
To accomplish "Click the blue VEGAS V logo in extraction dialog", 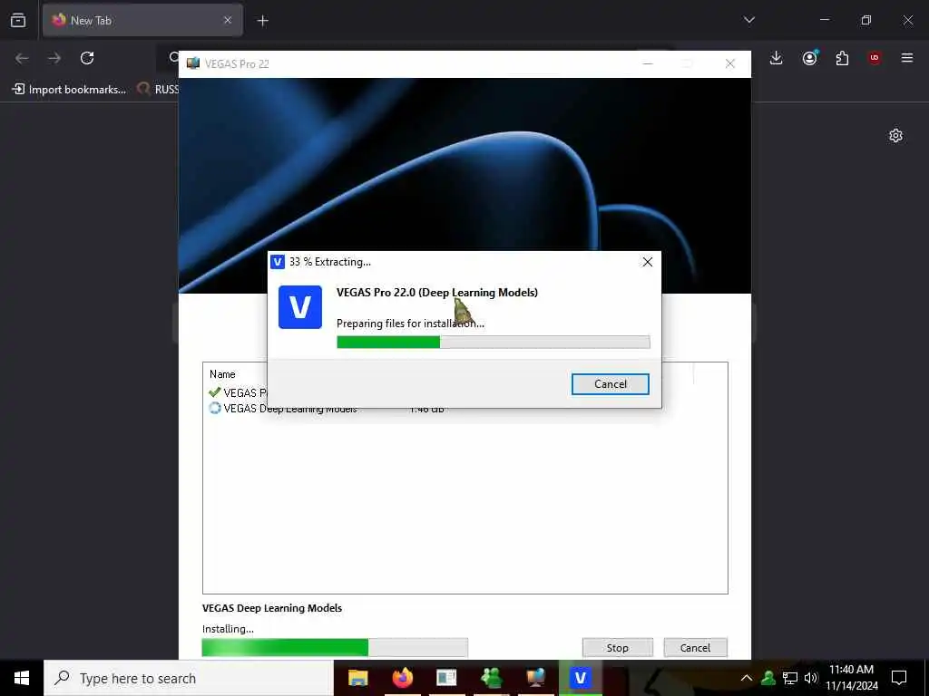I will [300, 307].
